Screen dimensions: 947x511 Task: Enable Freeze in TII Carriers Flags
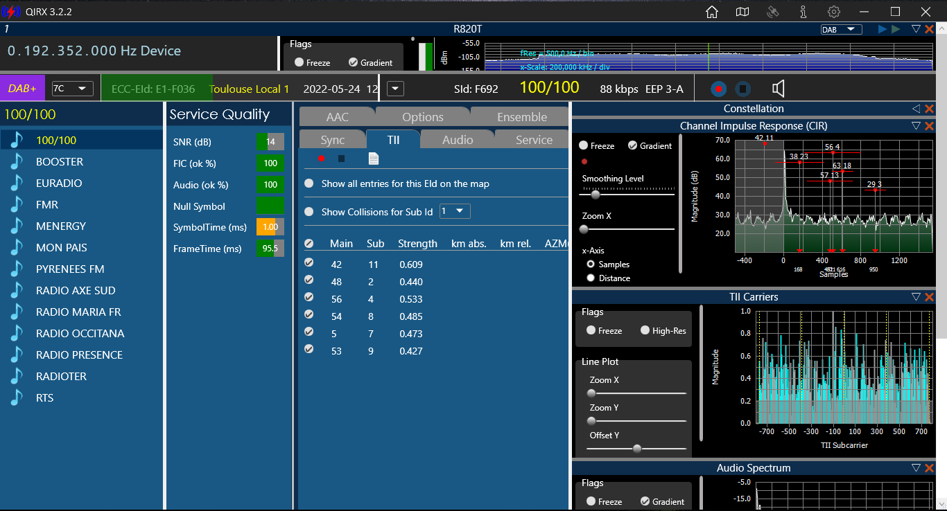tap(592, 330)
